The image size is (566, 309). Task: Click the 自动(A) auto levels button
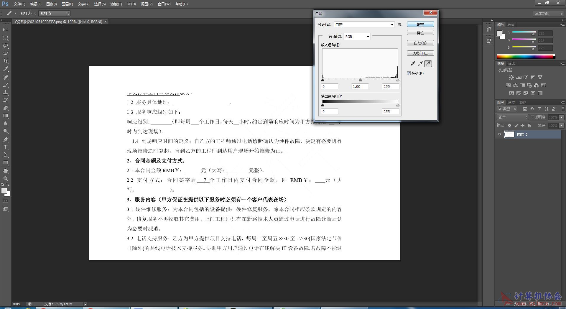pyautogui.click(x=420, y=43)
